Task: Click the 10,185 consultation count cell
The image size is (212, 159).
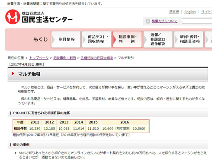Action: tap(49, 128)
